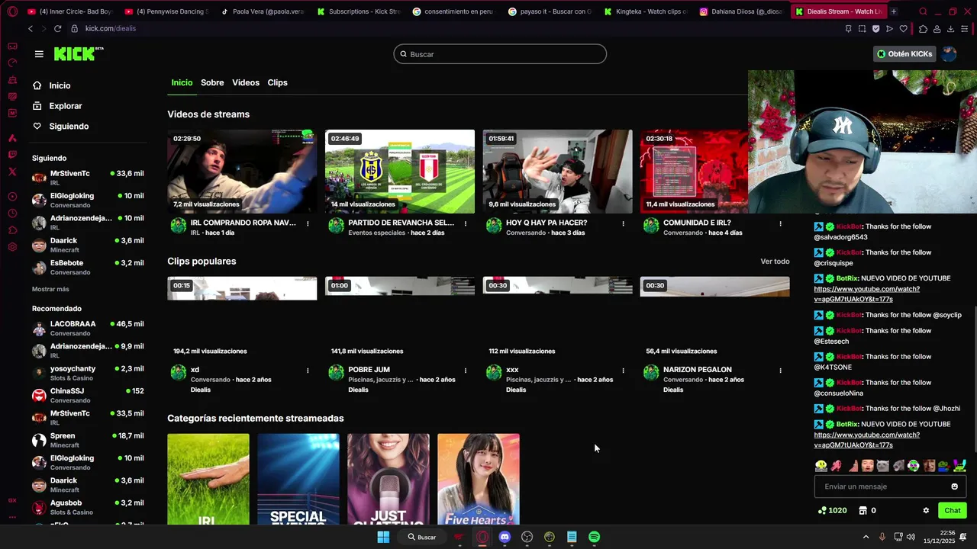Open MrStivenTc in followed channels
Screen dimensions: 977x549
tap(88, 177)
